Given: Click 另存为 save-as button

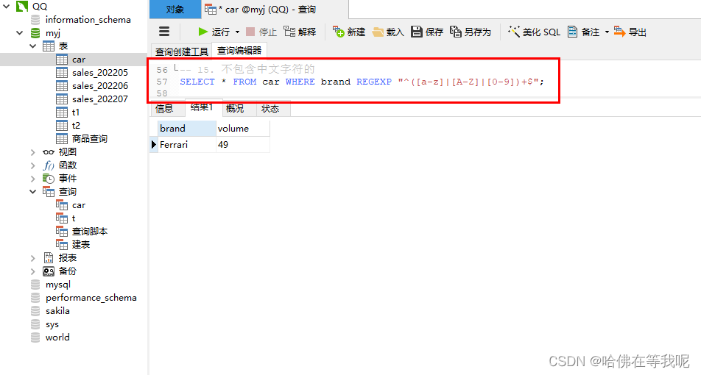Looking at the screenshot, I should [471, 32].
